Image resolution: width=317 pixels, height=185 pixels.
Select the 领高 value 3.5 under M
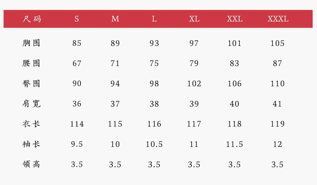click(115, 164)
